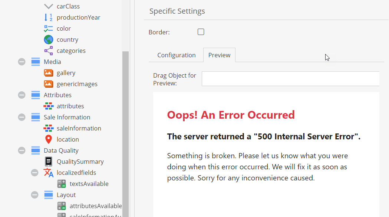Select the categories field label
The width and height of the screenshot is (389, 217).
pyautogui.click(x=71, y=51)
